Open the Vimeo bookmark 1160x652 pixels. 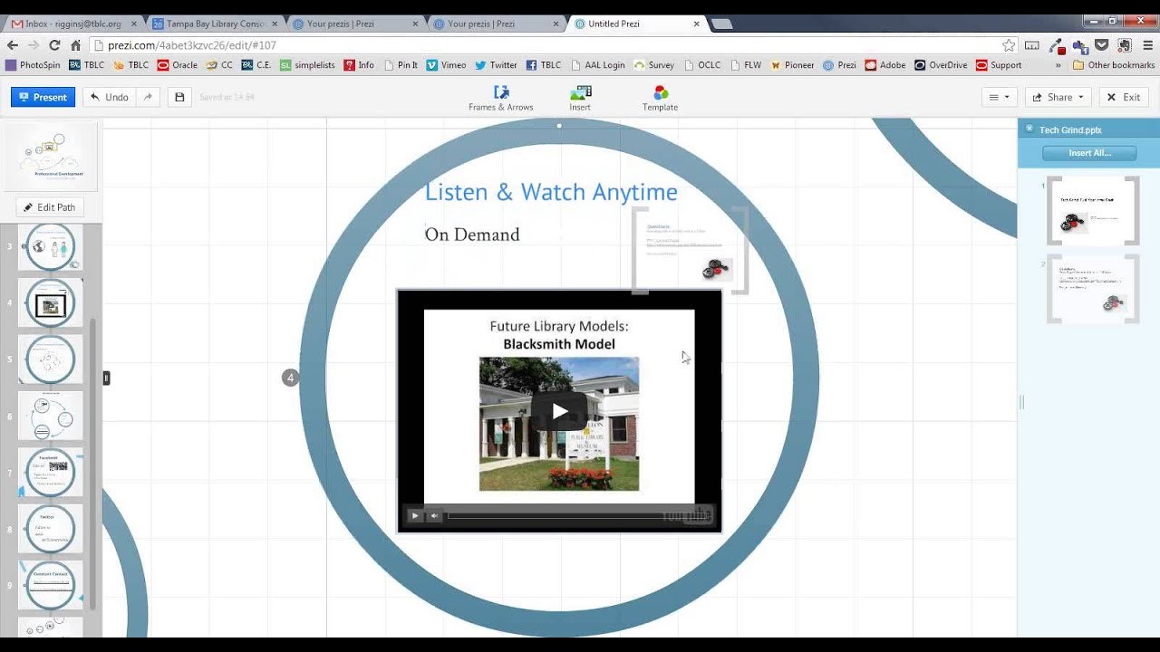click(446, 64)
